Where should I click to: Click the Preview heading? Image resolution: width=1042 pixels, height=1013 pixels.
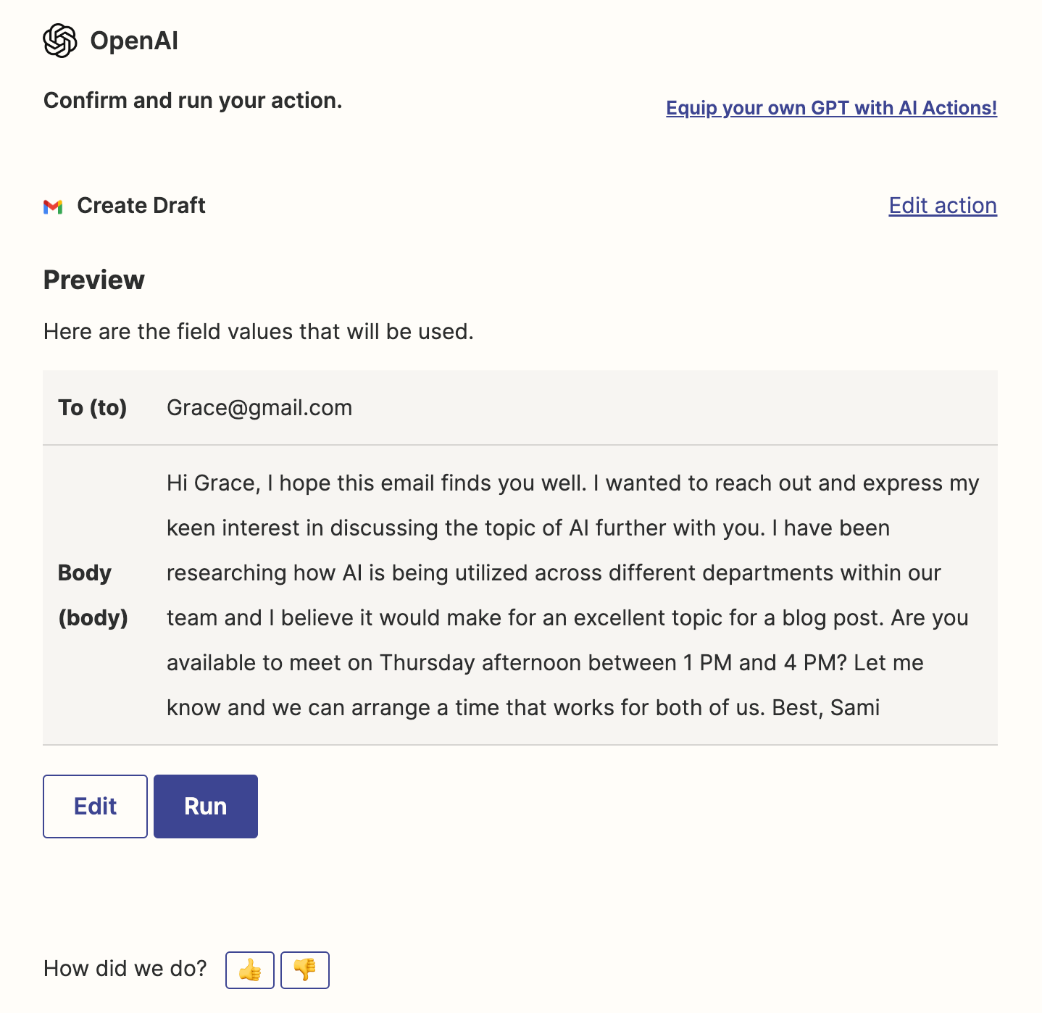94,280
